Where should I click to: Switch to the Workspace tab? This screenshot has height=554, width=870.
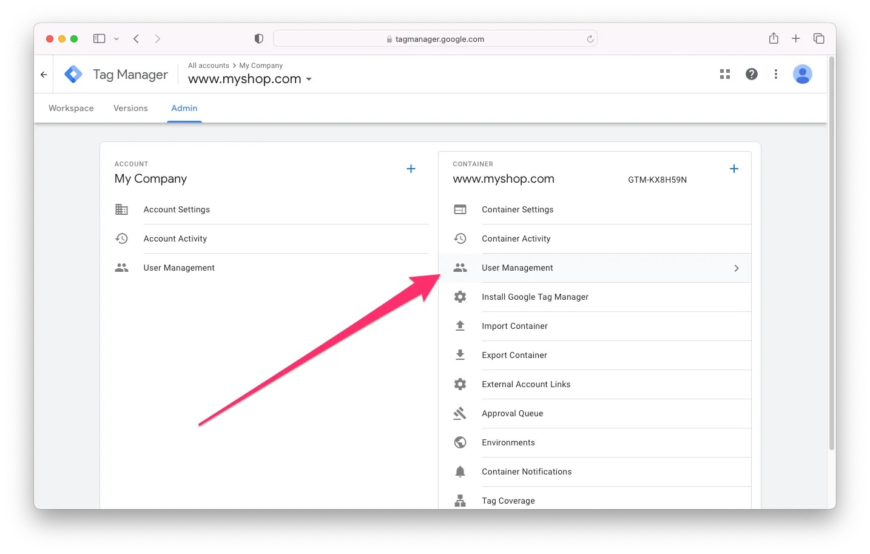pyautogui.click(x=71, y=108)
